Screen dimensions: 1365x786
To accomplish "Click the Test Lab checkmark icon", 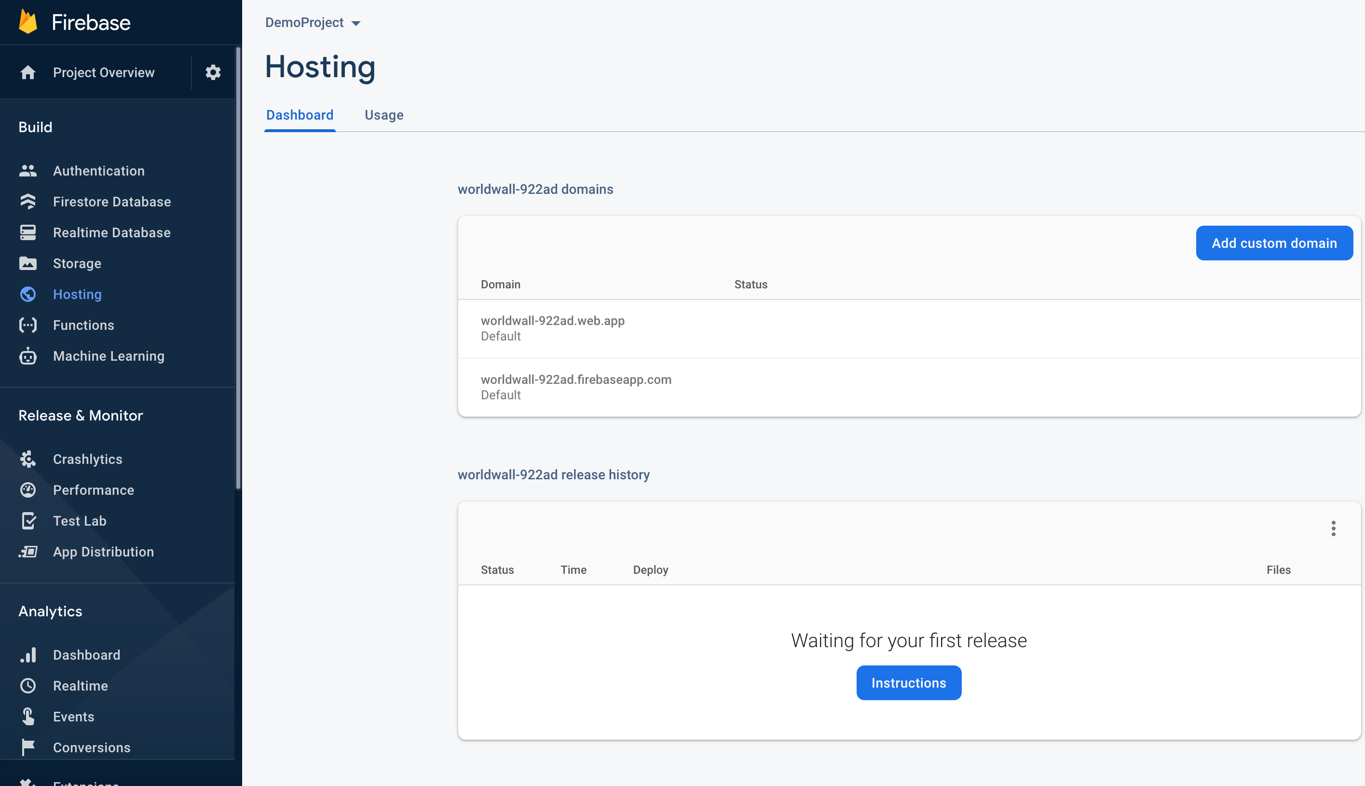I will pos(27,521).
